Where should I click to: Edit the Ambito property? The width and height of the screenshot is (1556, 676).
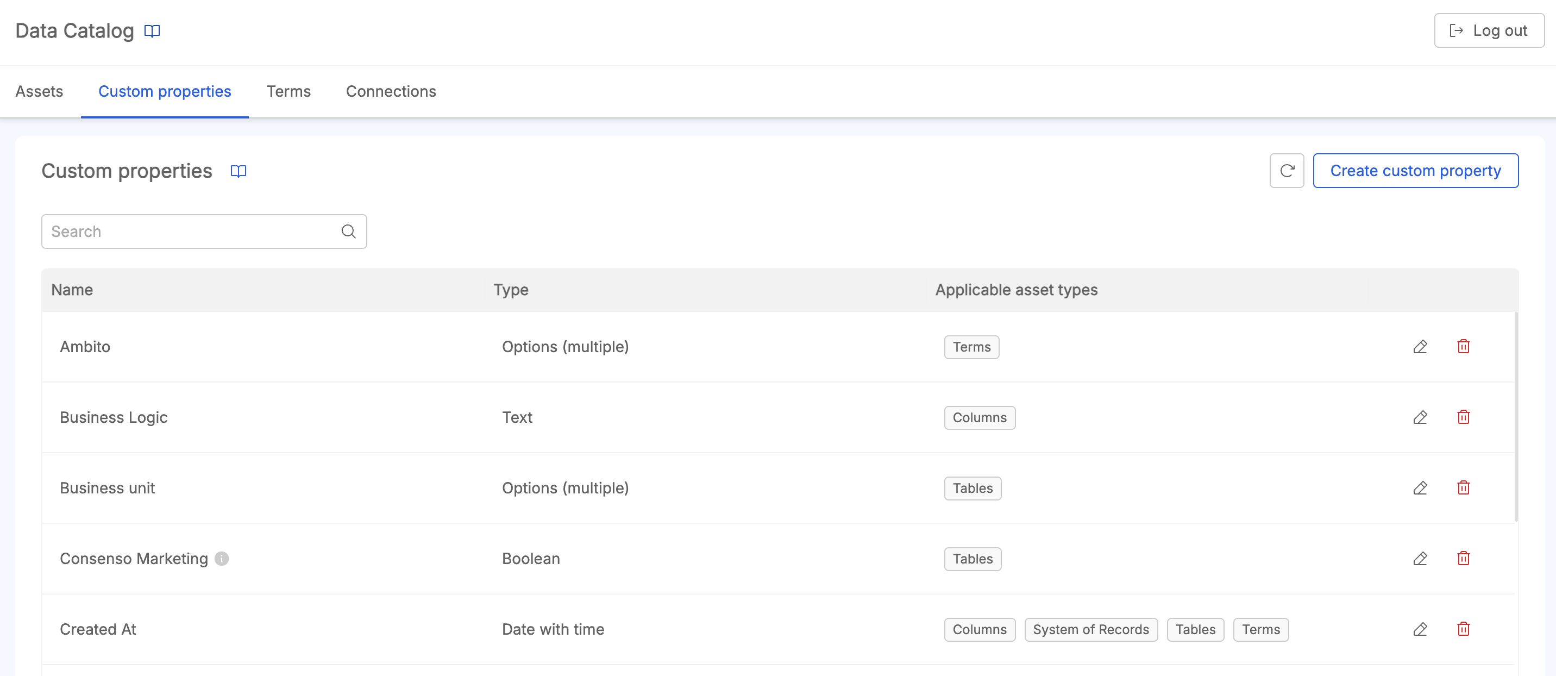[x=1420, y=347]
